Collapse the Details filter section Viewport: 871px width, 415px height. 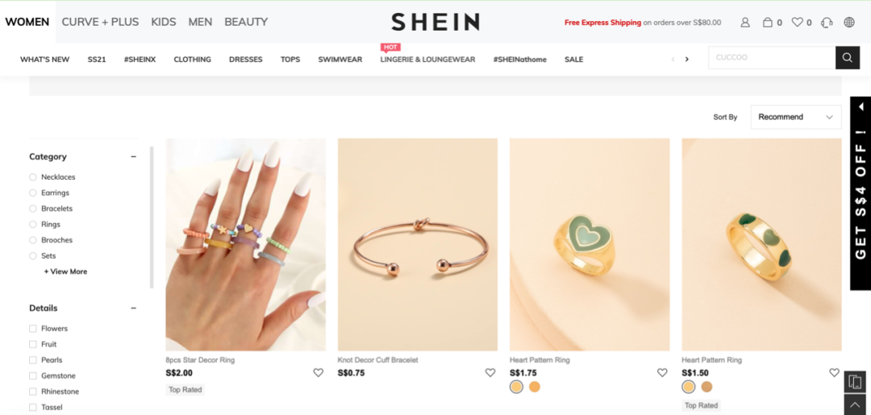pos(133,309)
